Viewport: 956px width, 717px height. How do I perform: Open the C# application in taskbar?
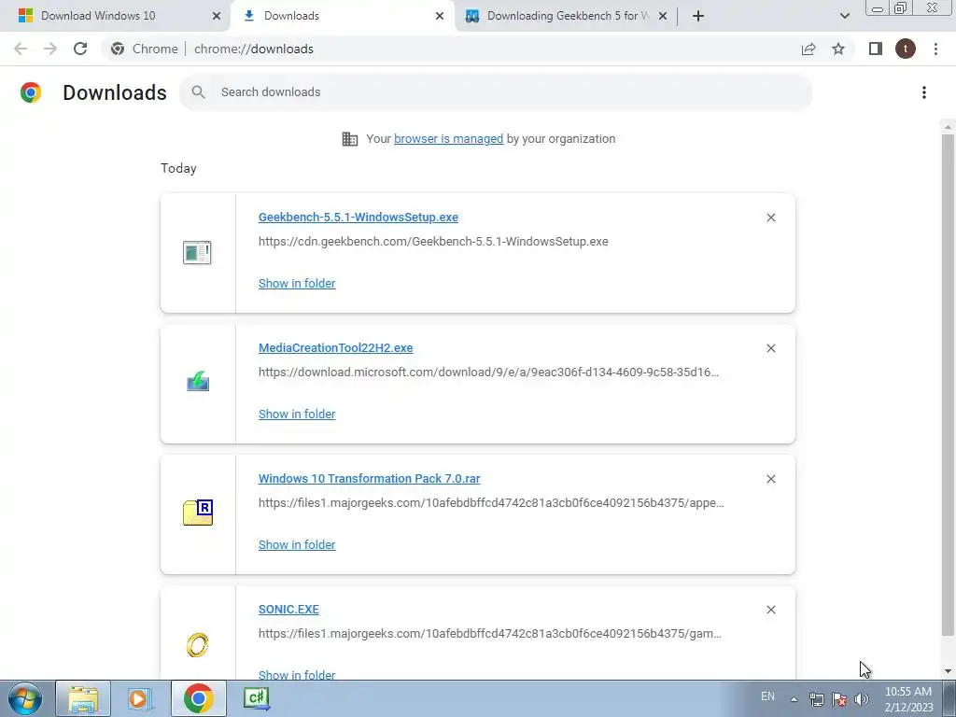pos(257,698)
